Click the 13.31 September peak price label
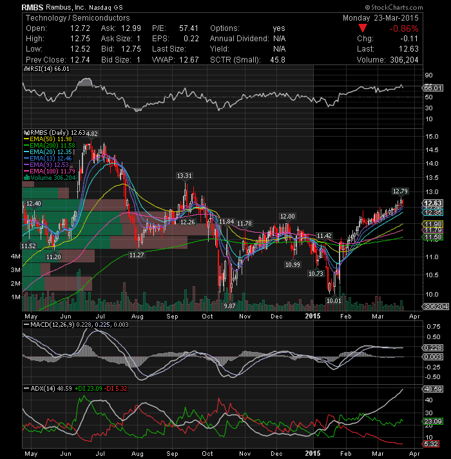Screen dimensions: 451x459 (184, 175)
